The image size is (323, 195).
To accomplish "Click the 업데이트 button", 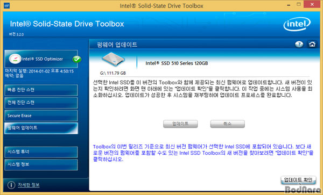I will coord(180,124).
